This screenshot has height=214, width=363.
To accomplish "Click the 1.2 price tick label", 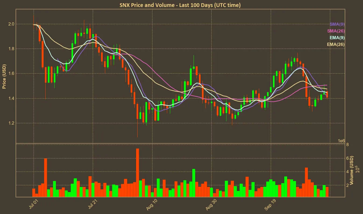I will point(11,123).
